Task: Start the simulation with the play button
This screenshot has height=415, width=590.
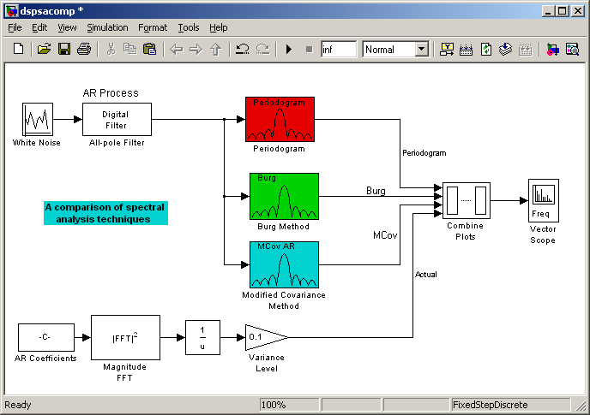Action: [289, 50]
